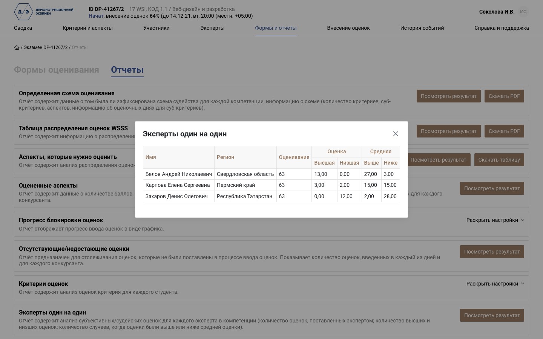Screen dimensions: 543x339
Task: Download PDF for Таблица распределения оценок WSSS
Action: [504, 131]
